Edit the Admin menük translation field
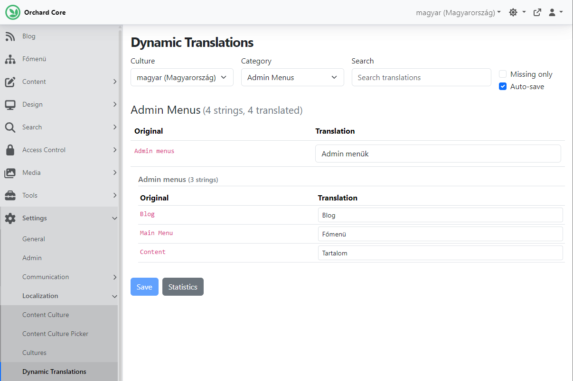 438,154
